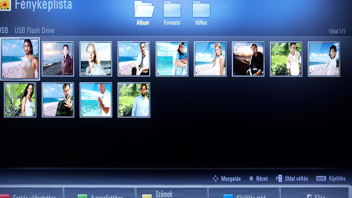Choose the red device change button
Screen dimensions: 352x198
point(32,193)
